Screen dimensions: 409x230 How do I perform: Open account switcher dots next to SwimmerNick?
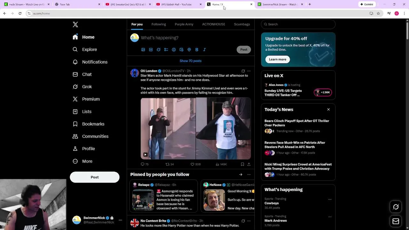[120, 220]
